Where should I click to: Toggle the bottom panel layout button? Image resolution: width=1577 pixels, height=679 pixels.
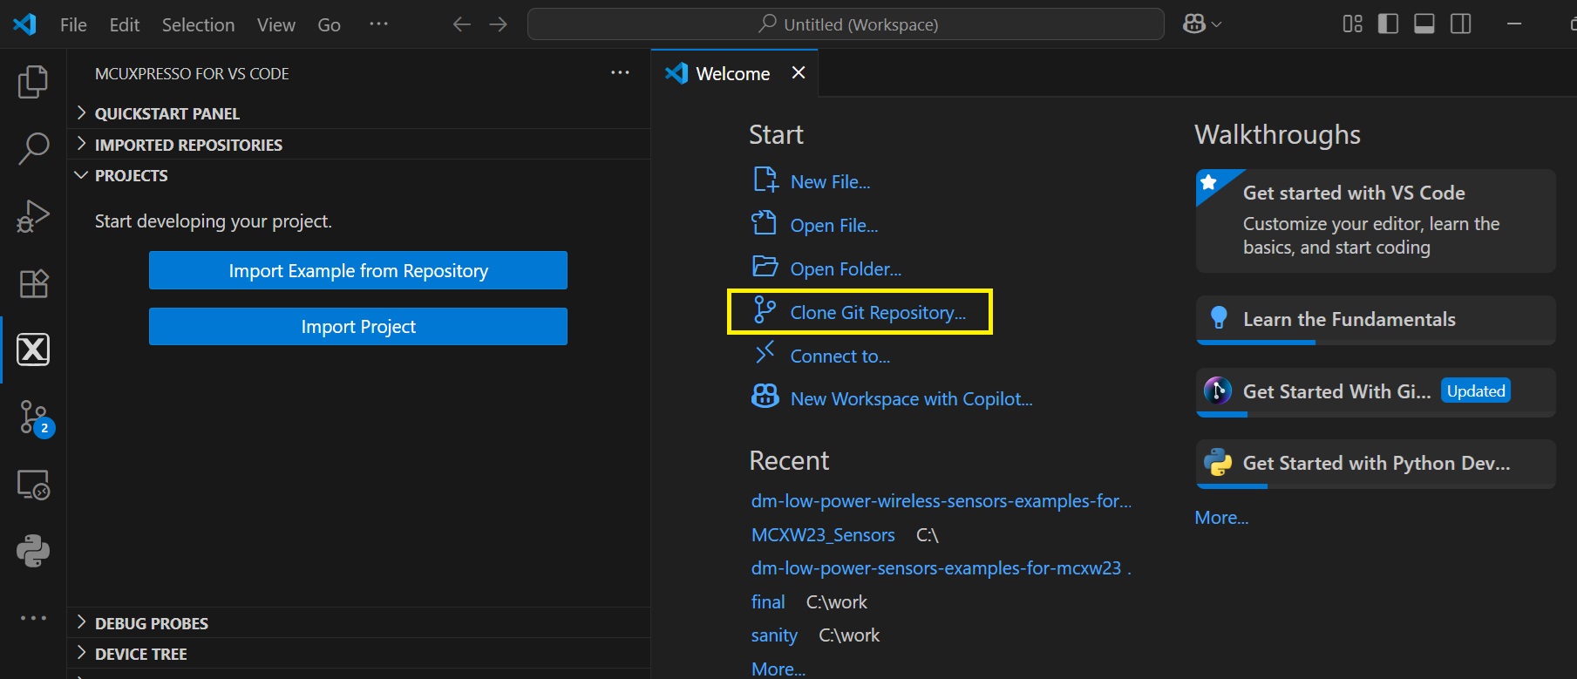[x=1424, y=24]
